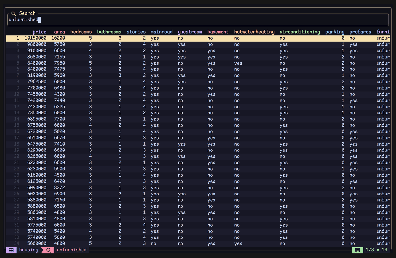This screenshot has width=396, height=258.
Task: Click the unfurnished query in the status bar
Action: point(72,250)
